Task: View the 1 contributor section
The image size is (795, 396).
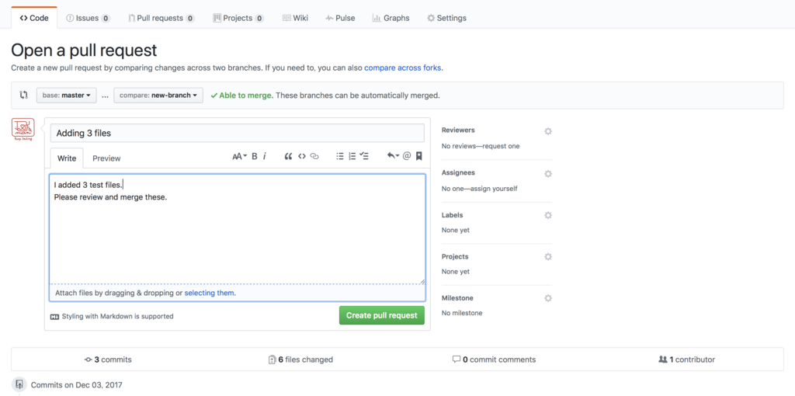Action: coord(686,360)
